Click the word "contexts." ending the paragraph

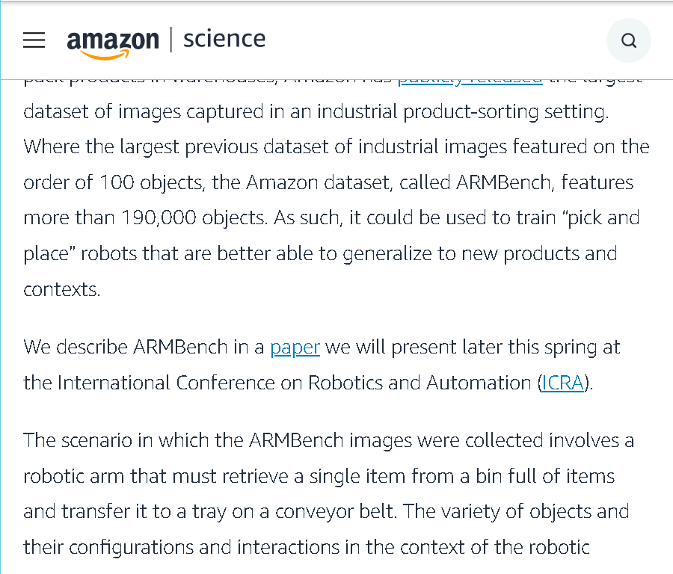click(x=62, y=290)
